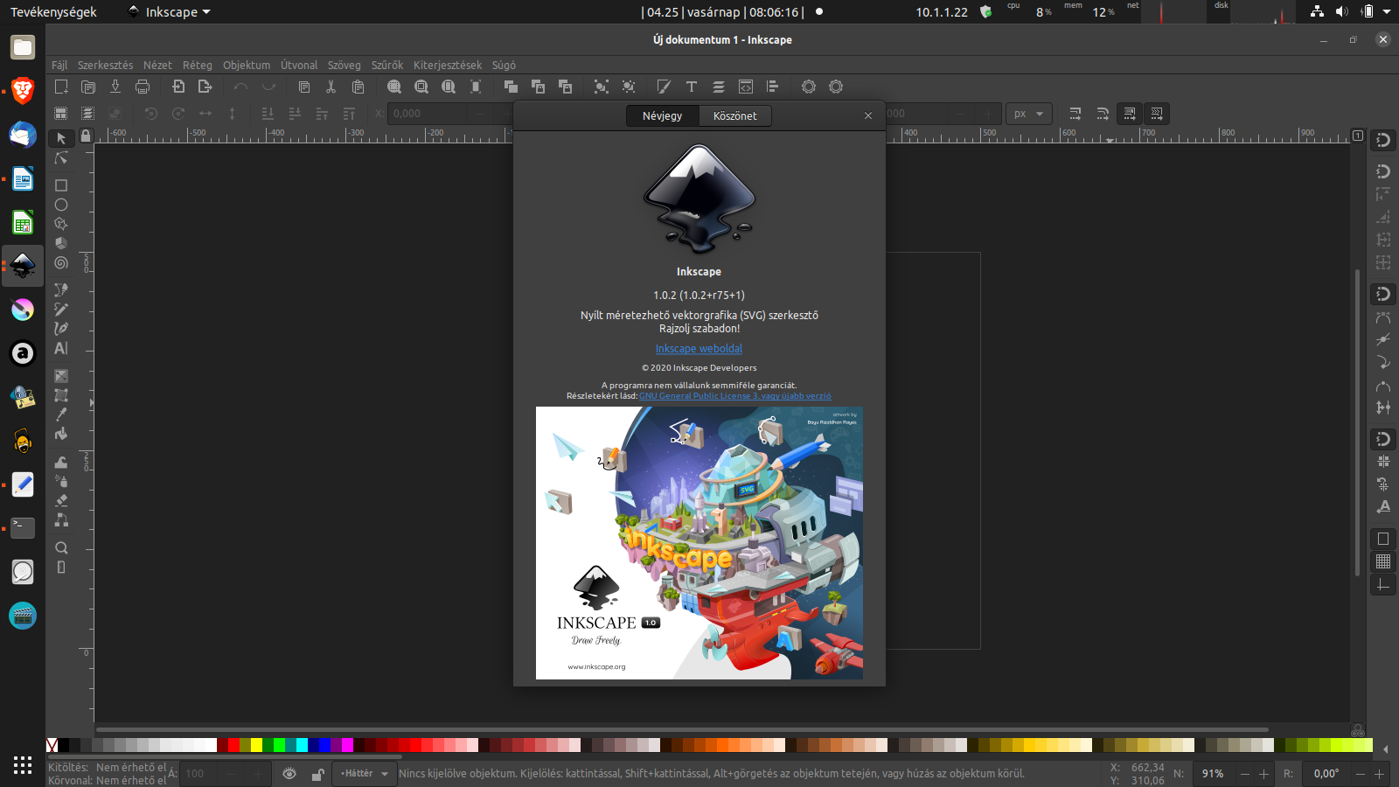Pick the yellow swatch in the palette
This screenshot has width=1399, height=787.
coord(256,745)
